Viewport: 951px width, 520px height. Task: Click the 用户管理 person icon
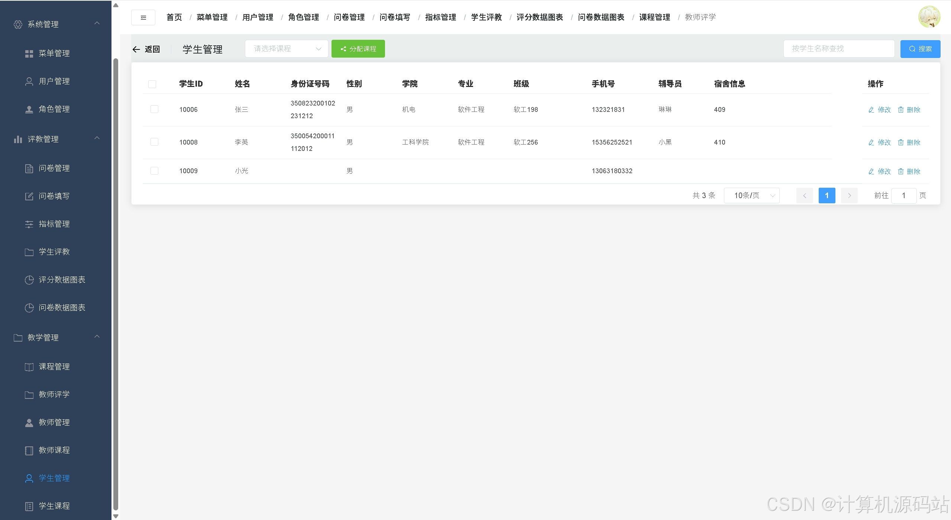tap(29, 81)
